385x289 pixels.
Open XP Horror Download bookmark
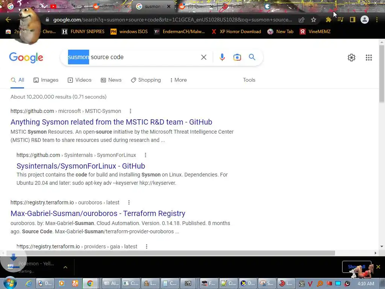point(236,32)
